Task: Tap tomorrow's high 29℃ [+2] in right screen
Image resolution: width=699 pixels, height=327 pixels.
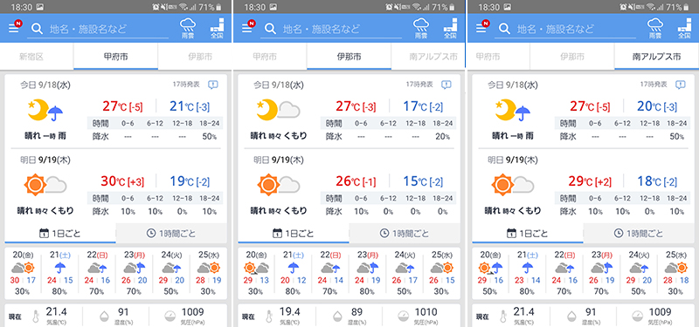Action: point(589,181)
